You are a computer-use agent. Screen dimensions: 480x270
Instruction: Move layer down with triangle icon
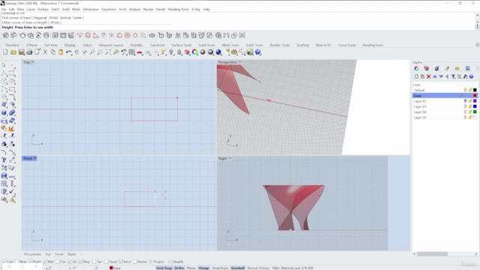441,76
